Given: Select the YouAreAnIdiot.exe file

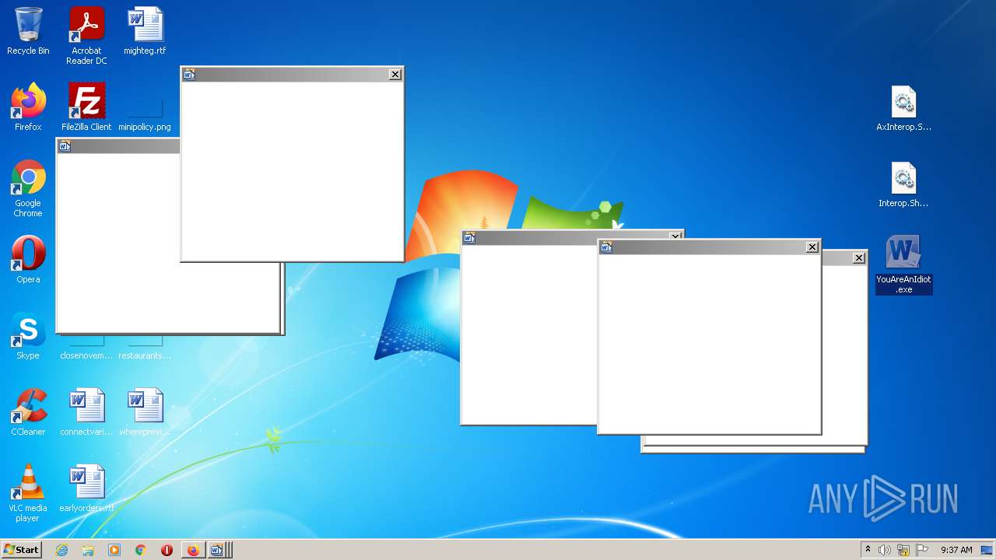Looking at the screenshot, I should pos(903,264).
